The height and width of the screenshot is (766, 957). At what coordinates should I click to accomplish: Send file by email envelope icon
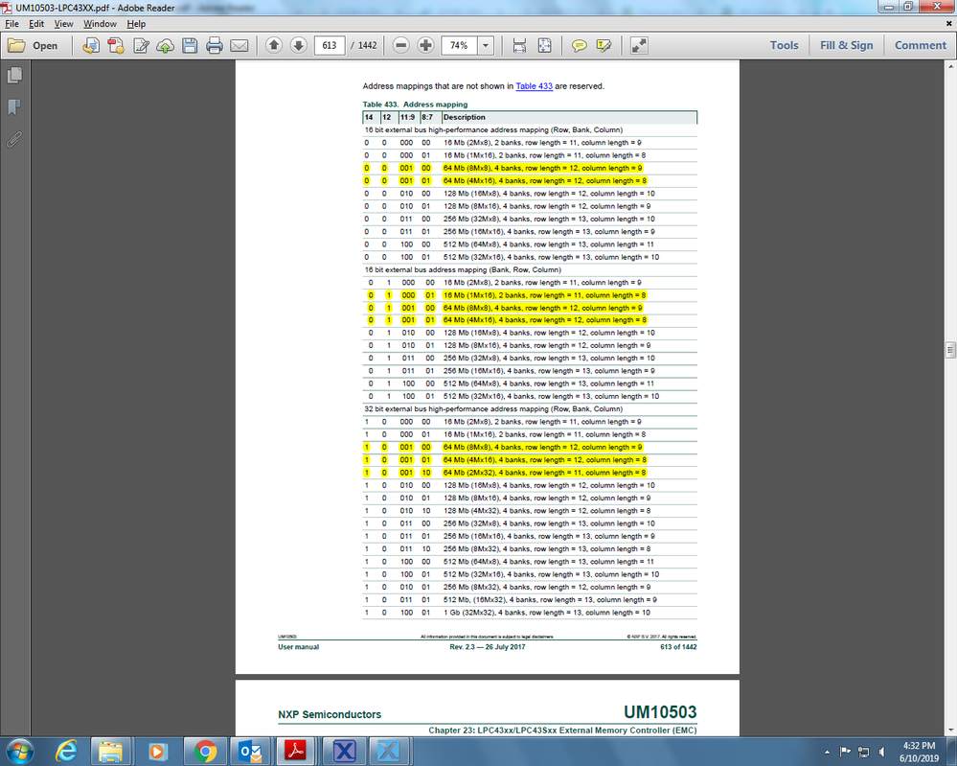click(239, 46)
